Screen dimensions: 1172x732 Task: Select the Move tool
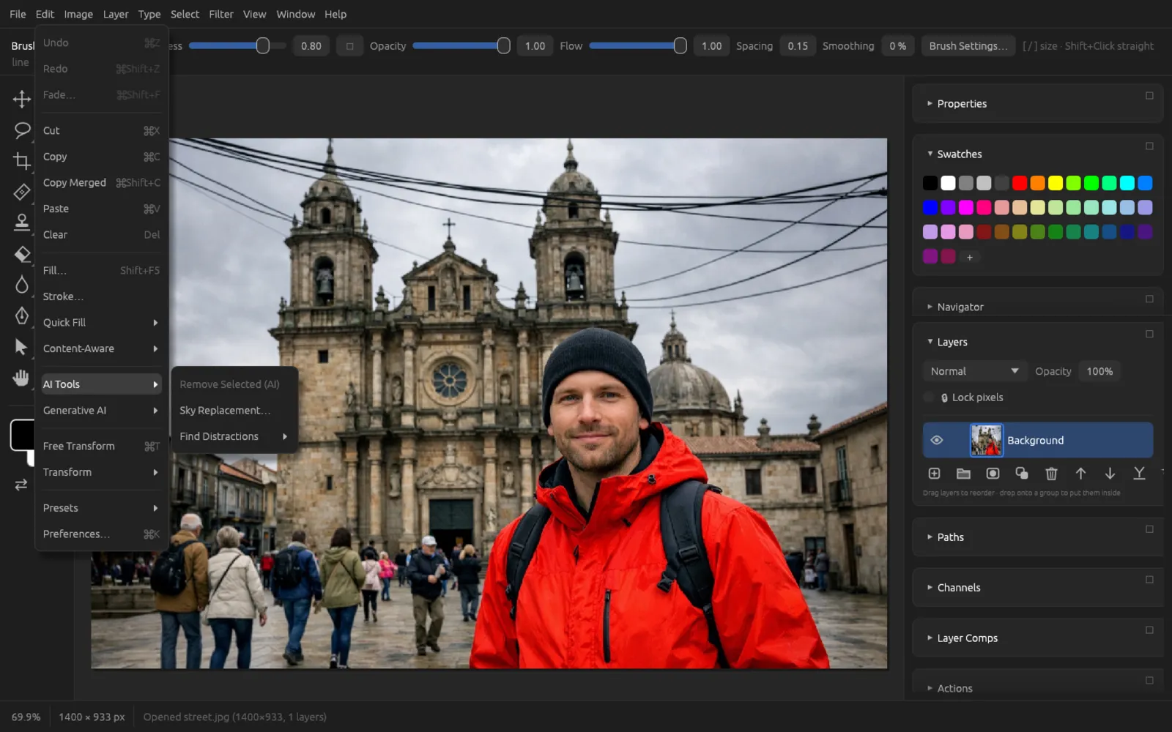(x=21, y=99)
